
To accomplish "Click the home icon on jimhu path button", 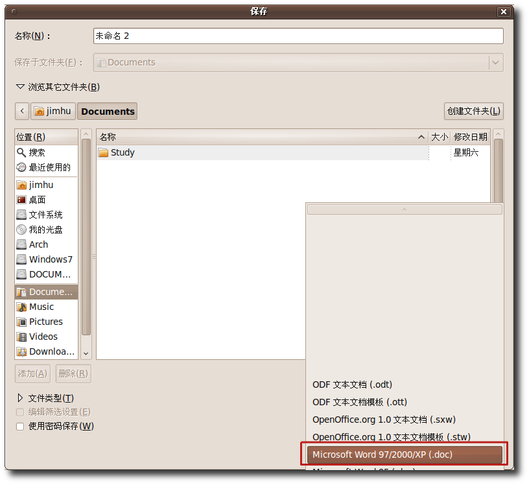I will coord(39,111).
